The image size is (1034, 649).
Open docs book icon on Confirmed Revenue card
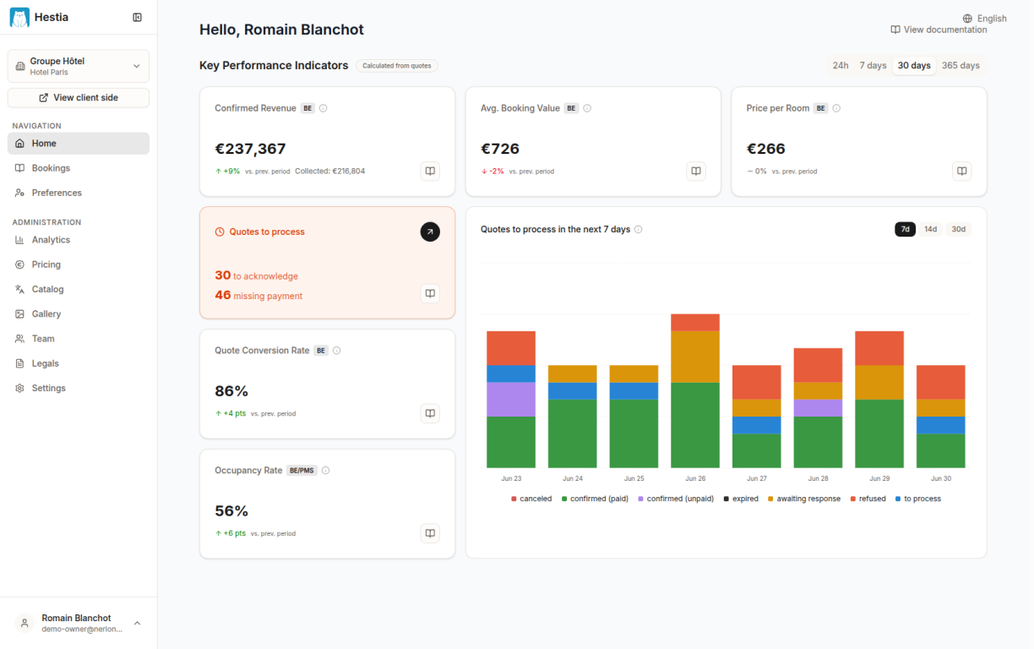coord(430,171)
